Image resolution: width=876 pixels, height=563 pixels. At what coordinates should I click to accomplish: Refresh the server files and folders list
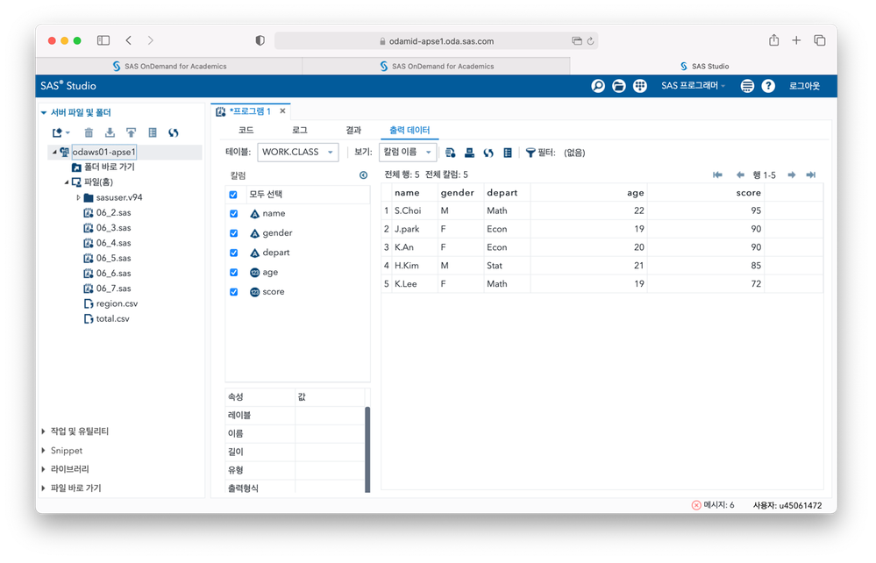tap(174, 133)
